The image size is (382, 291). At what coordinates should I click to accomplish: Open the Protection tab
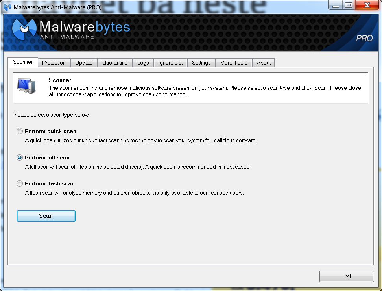(54, 63)
